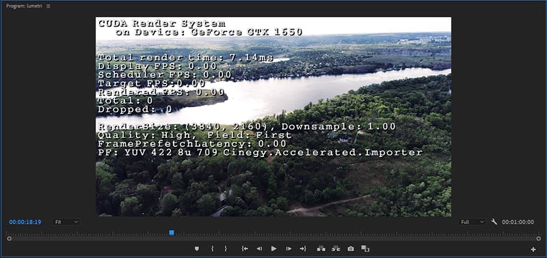Click the blue playhead marker on the time ruler
This screenshot has height=258, width=547.
click(x=172, y=233)
